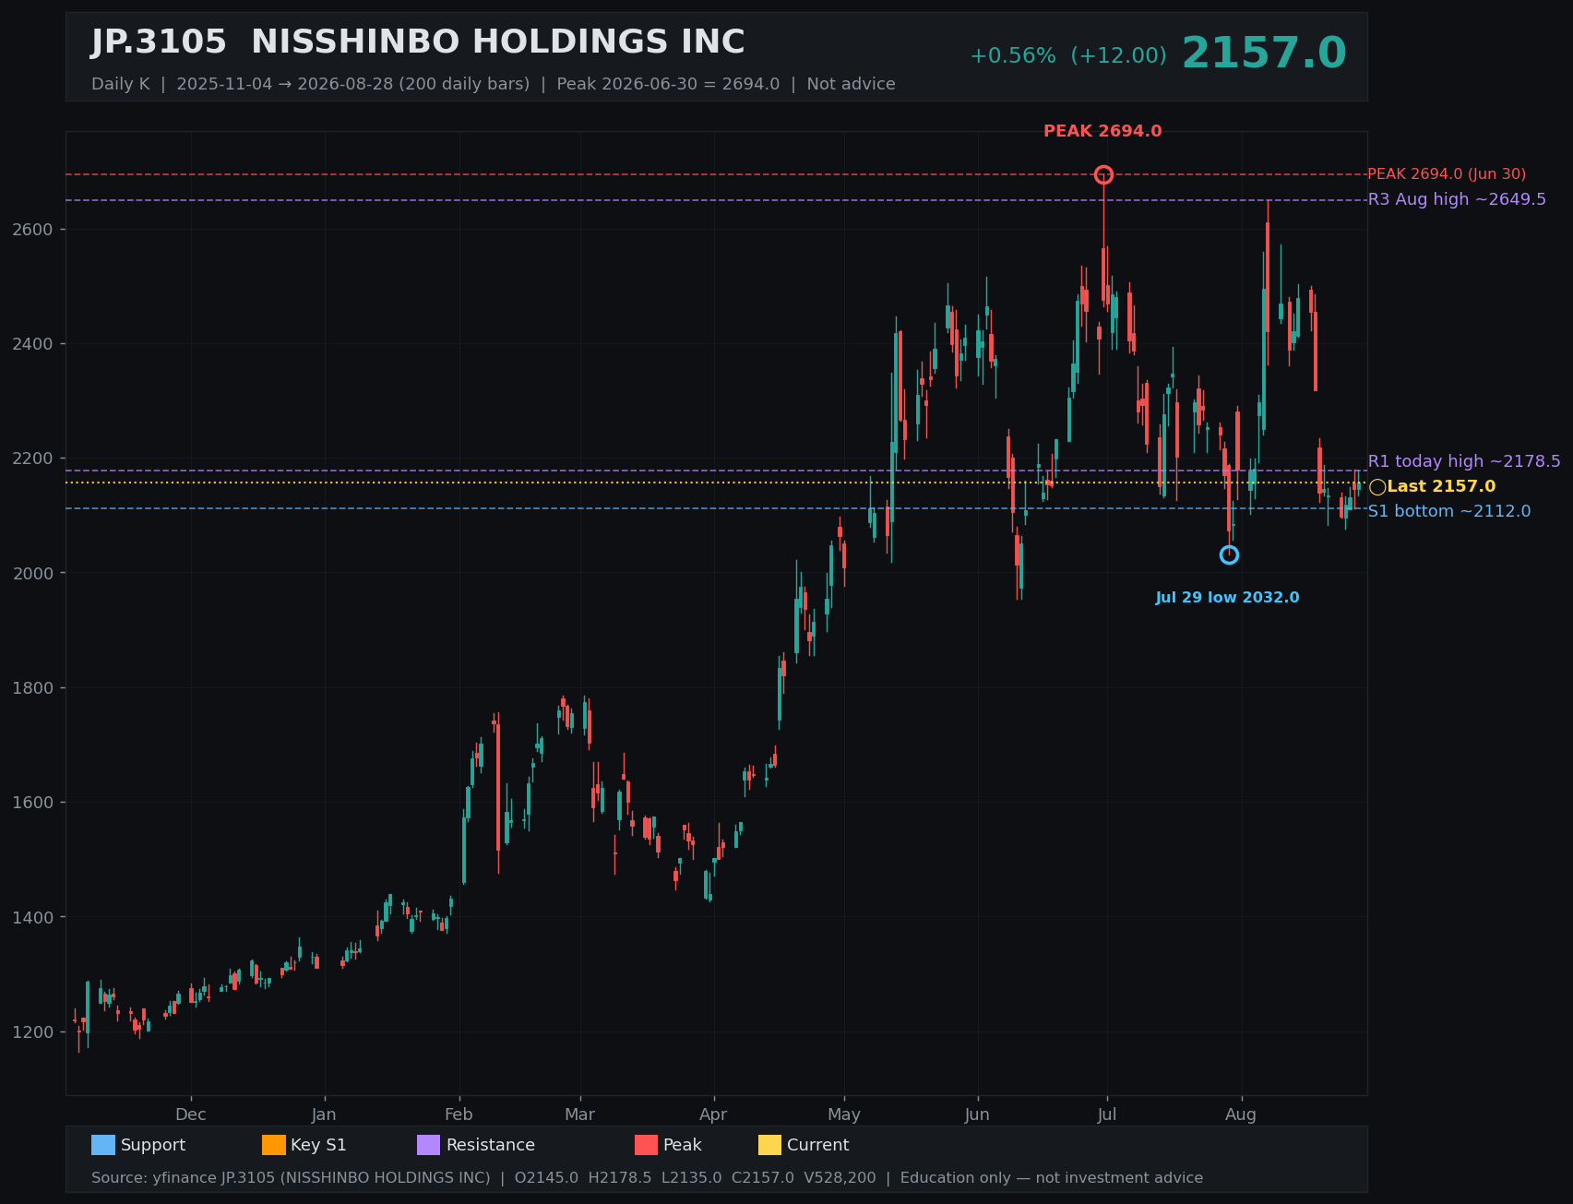Click the "Resistance" legend text
The height and width of the screenshot is (1204, 1573).
click(x=491, y=1145)
